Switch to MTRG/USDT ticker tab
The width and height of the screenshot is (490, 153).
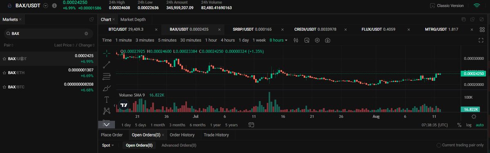pyautogui.click(x=441, y=30)
